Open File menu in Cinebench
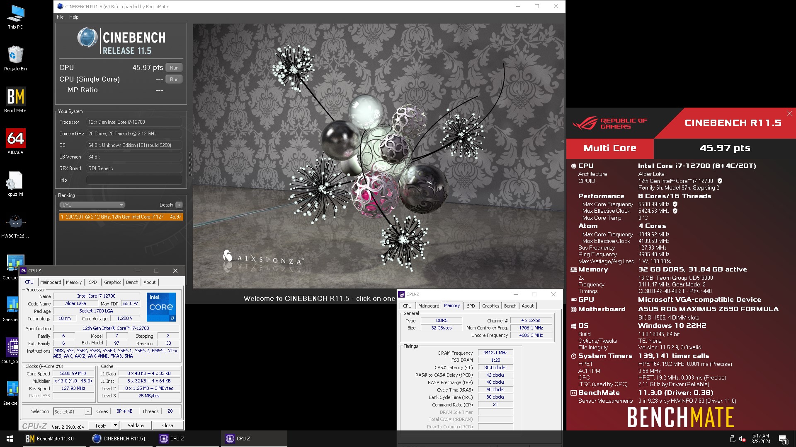This screenshot has height=447, width=796. (60, 17)
